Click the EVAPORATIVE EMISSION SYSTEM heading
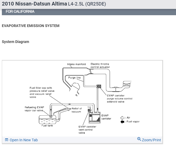The height and width of the screenshot is (151, 176). pos(31,26)
